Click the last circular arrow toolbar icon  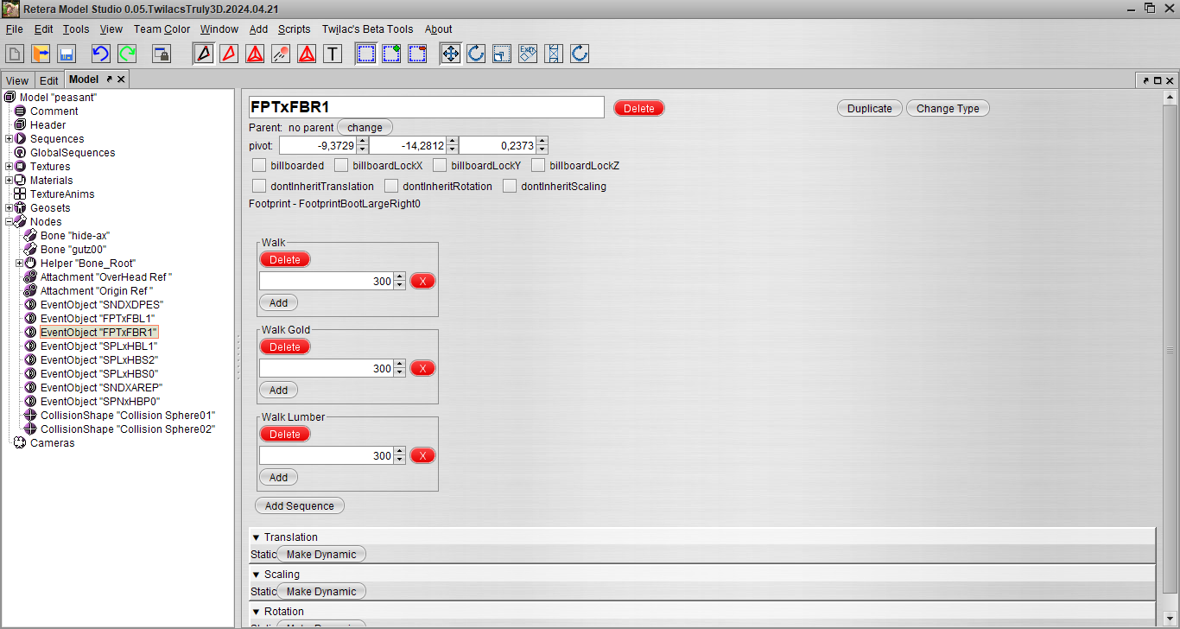580,54
